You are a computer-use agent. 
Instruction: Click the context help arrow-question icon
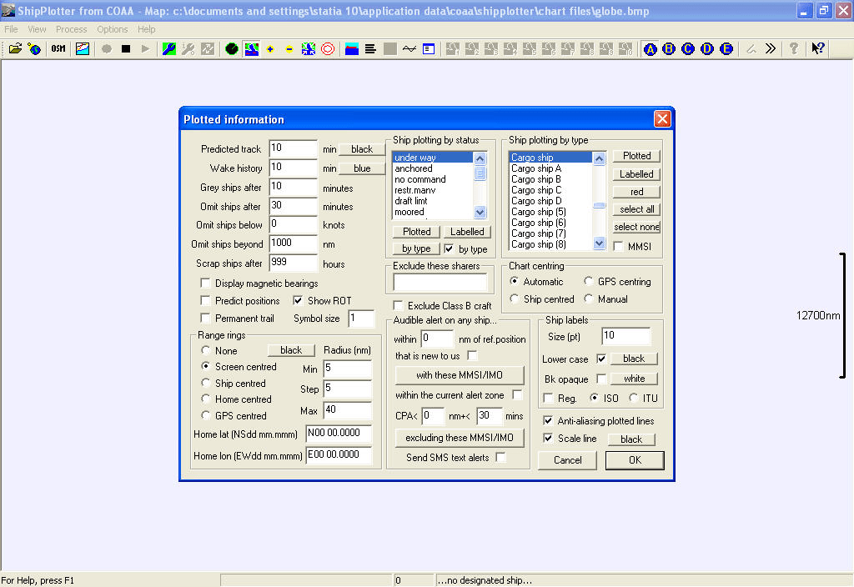click(x=817, y=49)
